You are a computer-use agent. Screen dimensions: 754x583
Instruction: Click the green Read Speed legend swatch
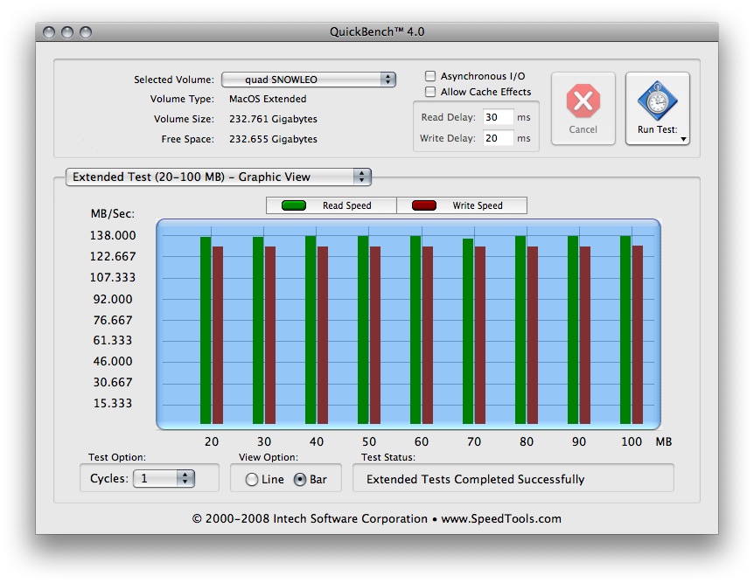tap(293, 205)
